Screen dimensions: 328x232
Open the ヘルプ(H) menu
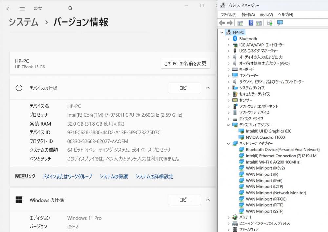pyautogui.click(x=286, y=15)
